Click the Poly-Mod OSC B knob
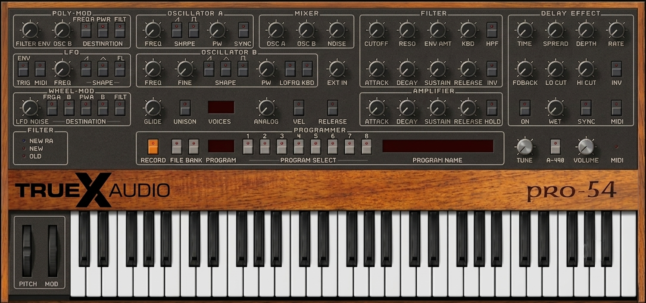Screen dimensions: 646x303 coord(62,30)
